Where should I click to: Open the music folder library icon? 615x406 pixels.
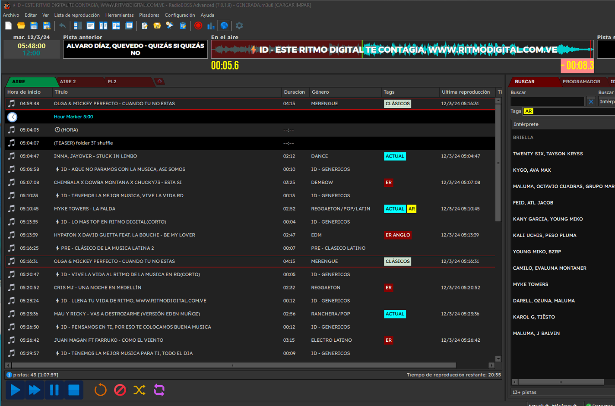coord(157,26)
